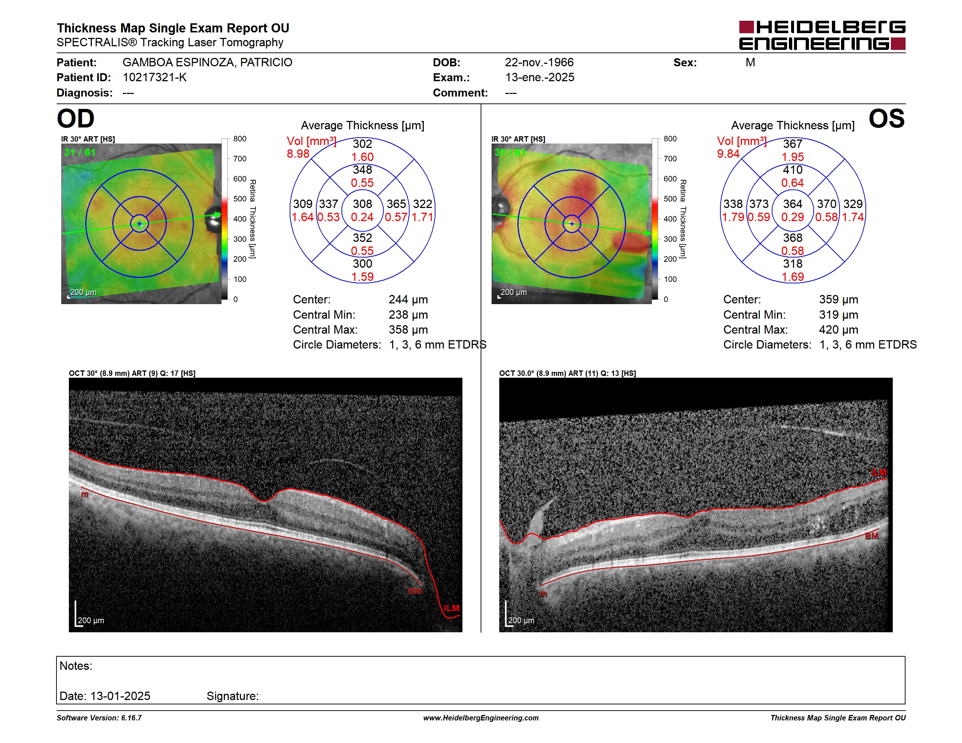This screenshot has width=962, height=743.
Task: Click OS Central Max value 420 µm
Action: pos(839,330)
